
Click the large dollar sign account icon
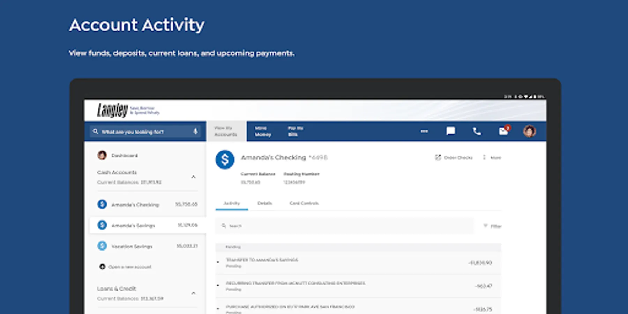[225, 160]
